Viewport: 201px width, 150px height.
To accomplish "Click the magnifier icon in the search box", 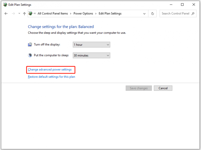I will [x=193, y=14].
